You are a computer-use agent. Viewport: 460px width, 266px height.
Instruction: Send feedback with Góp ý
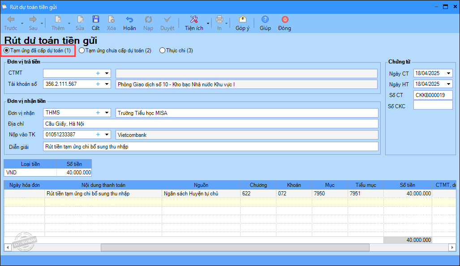(243, 23)
